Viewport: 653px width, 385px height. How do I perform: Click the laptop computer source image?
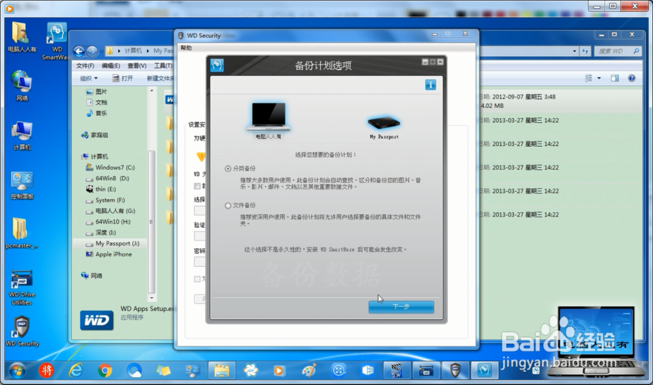point(268,116)
